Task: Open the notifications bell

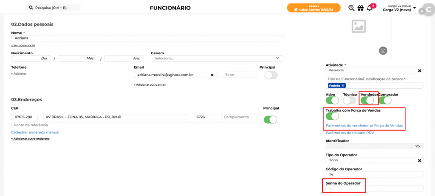Action: [x=370, y=8]
